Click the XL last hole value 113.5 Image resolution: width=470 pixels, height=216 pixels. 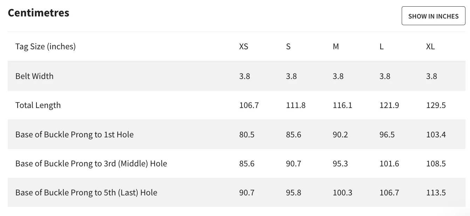coord(436,193)
